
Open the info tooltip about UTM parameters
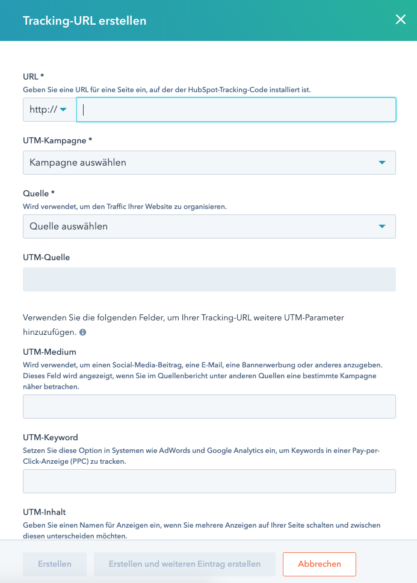pos(82,332)
